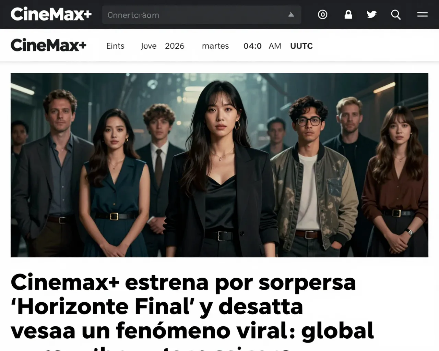Toggle the 'AM' time indicator
Screen dimensions: 439x351
pyautogui.click(x=275, y=46)
